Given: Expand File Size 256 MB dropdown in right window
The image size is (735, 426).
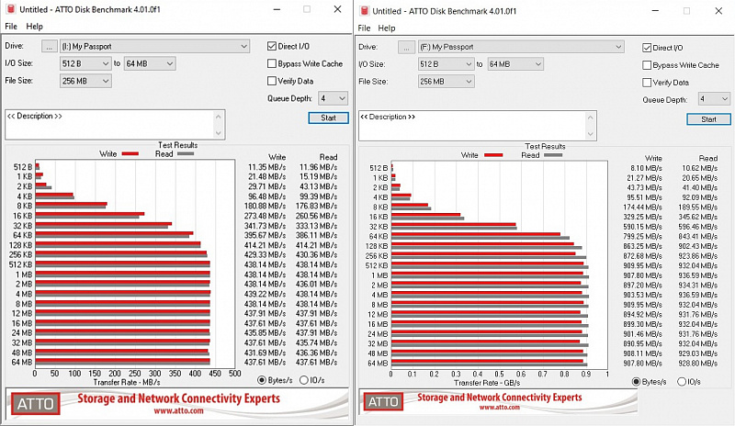Looking at the screenshot, I should click(x=446, y=82).
